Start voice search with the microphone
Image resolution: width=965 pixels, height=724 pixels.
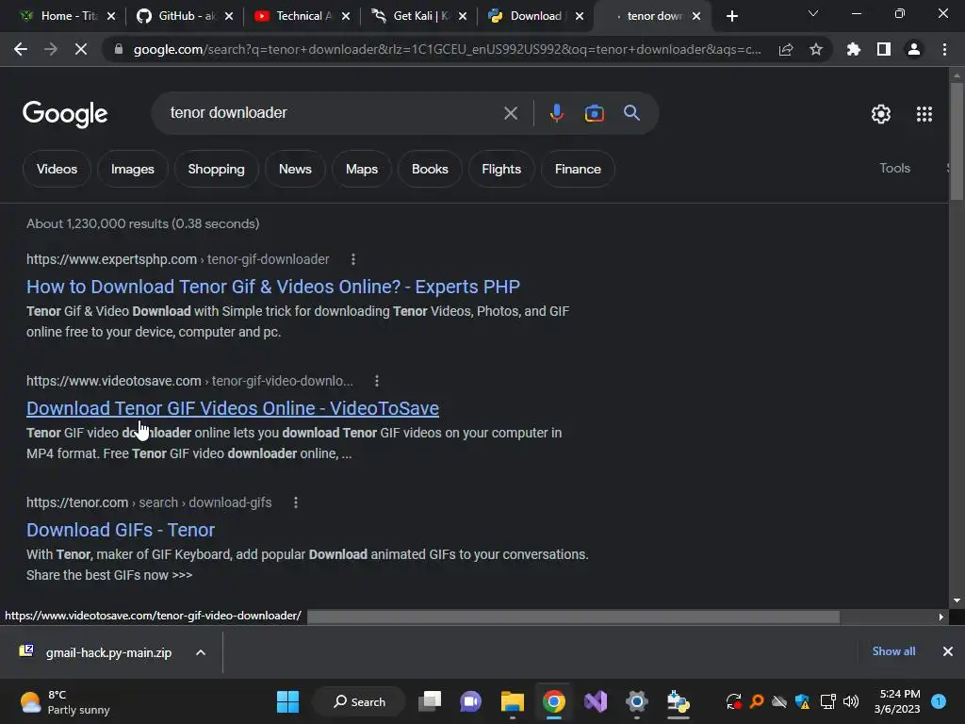556,113
